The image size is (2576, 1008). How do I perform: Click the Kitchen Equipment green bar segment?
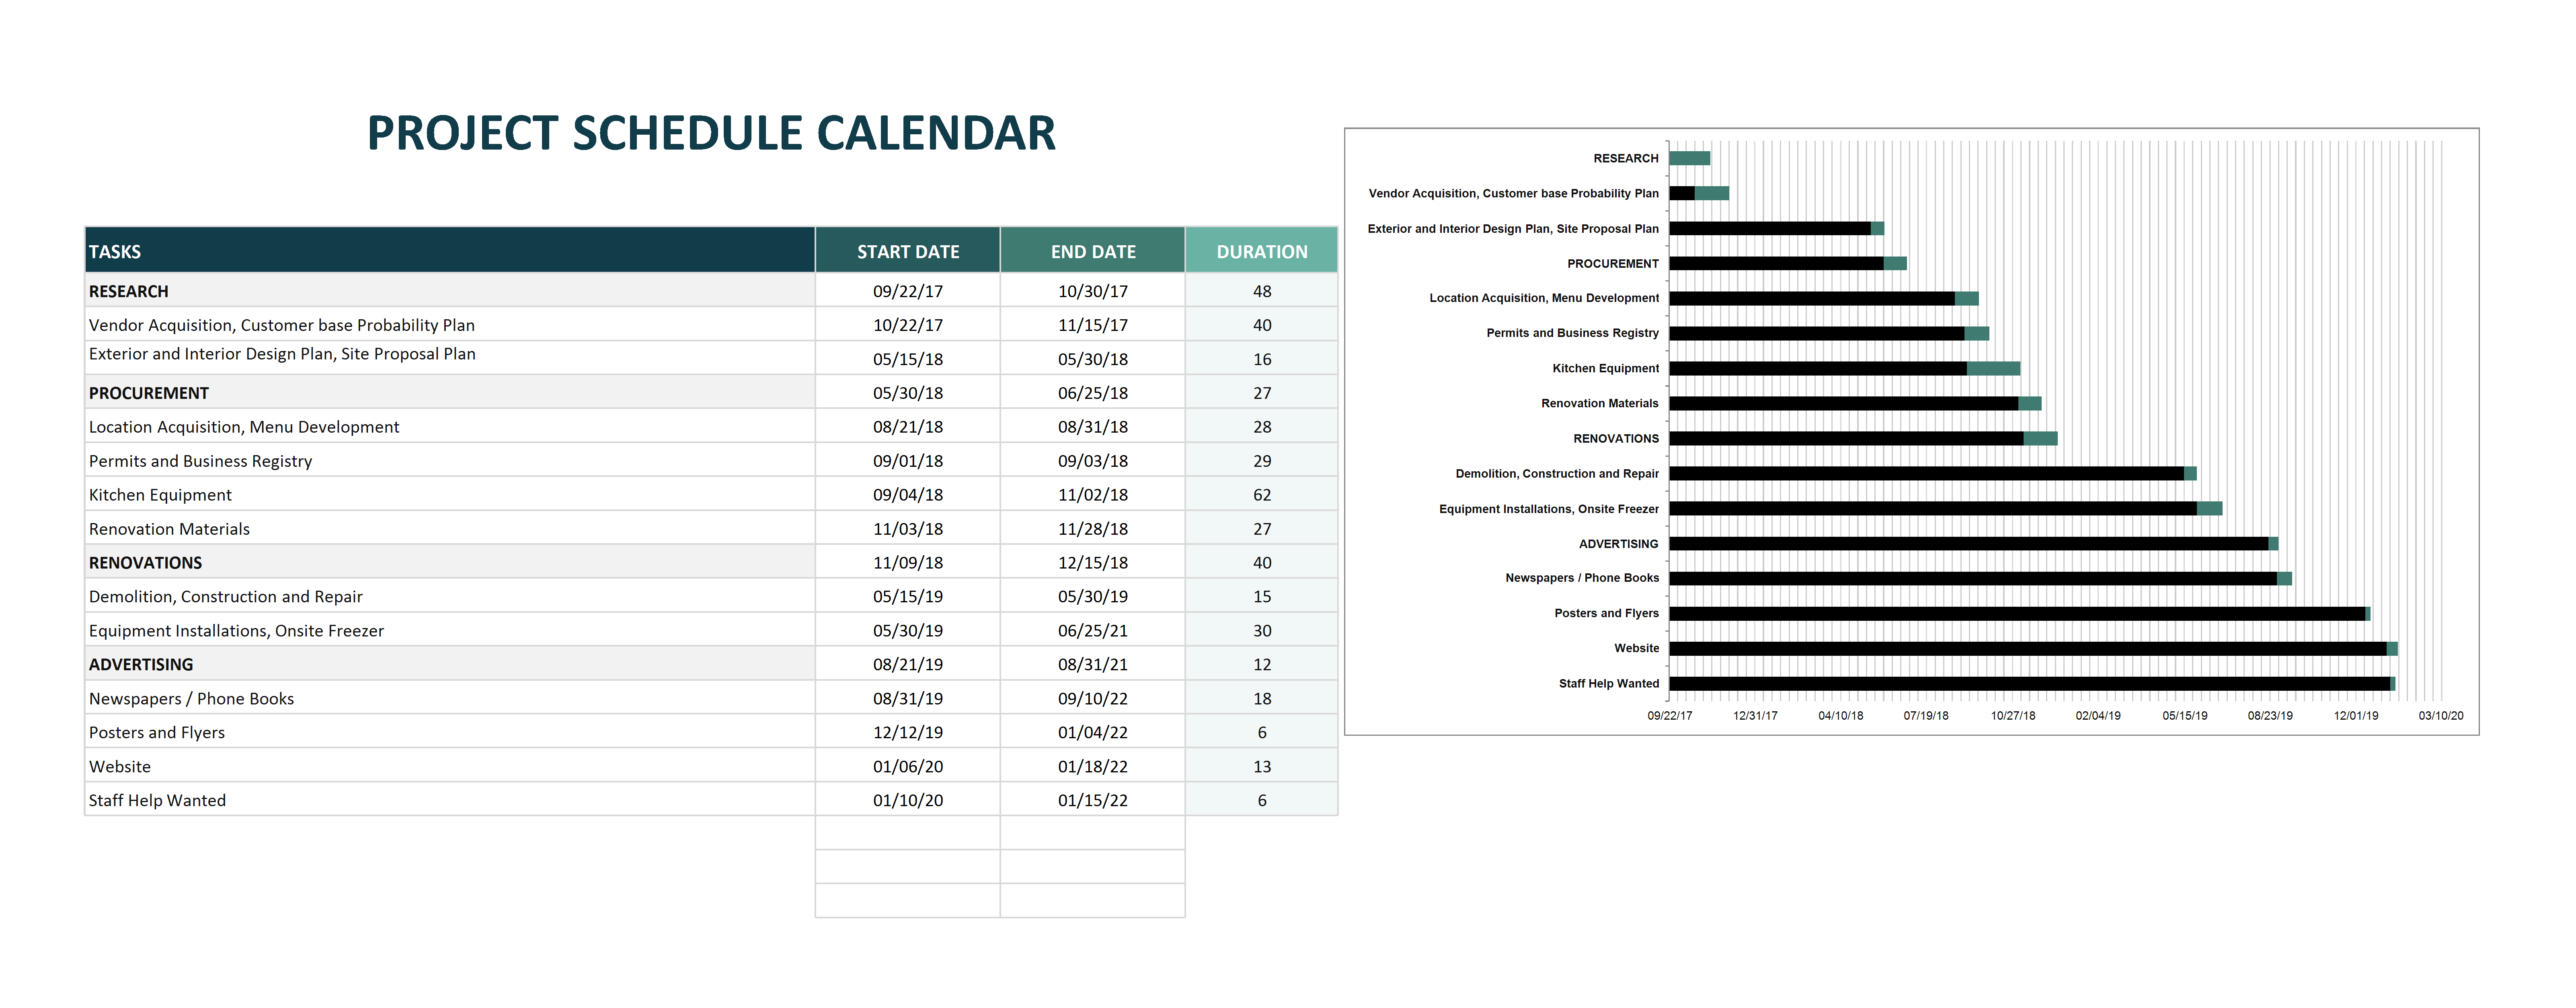[x=1993, y=368]
